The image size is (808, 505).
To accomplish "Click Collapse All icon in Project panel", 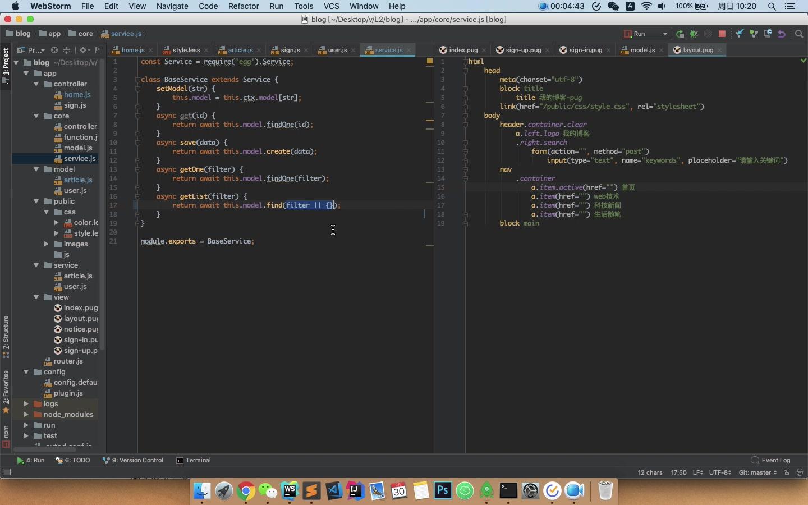I will [67, 50].
